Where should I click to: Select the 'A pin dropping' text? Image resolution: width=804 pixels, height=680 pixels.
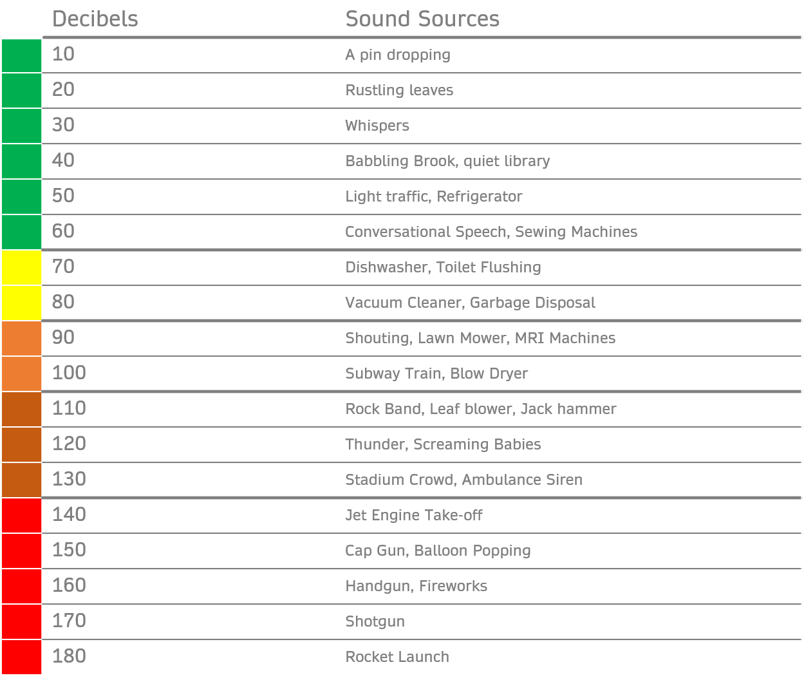click(398, 55)
